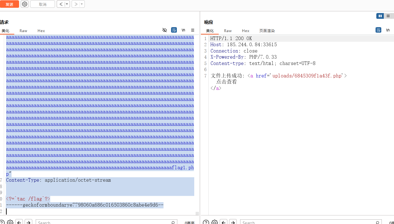Image resolution: width=394 pixels, height=224 pixels.
Task: Open the request panel hamburger menu
Action: click(193, 30)
